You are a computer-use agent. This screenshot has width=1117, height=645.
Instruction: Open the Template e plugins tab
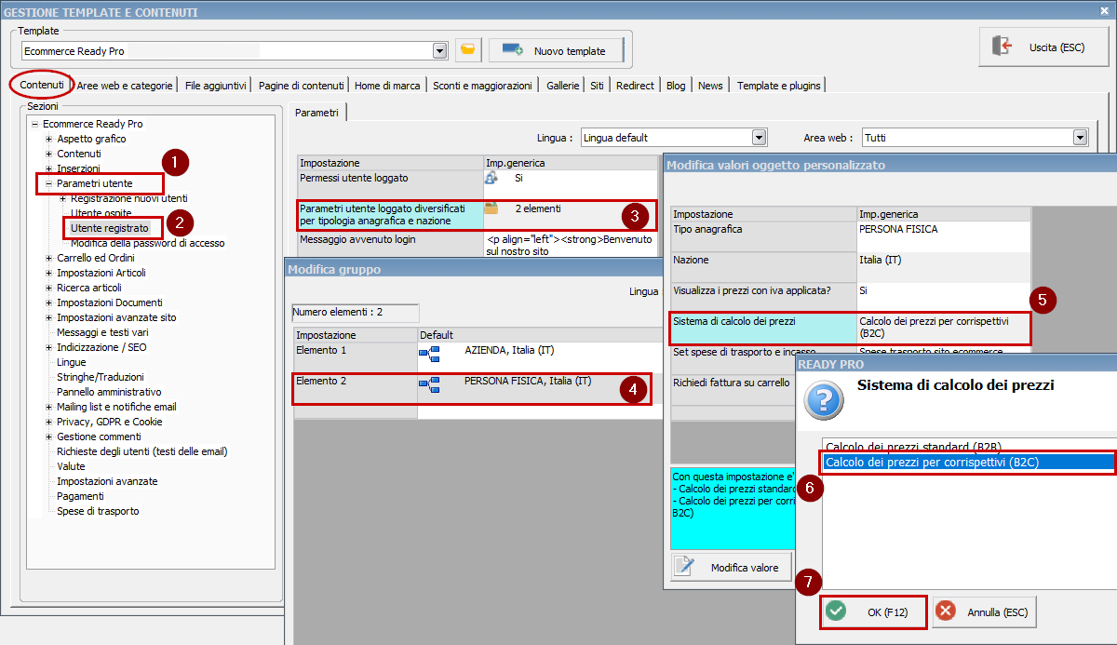pos(779,86)
